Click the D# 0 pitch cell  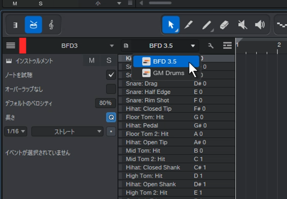tap(200, 84)
